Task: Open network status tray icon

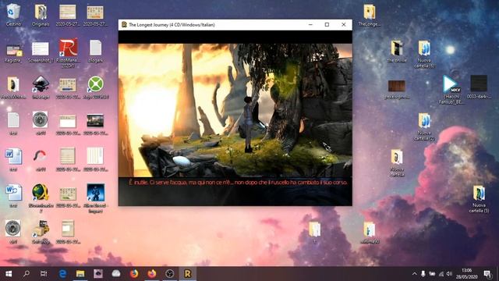Action: [441, 274]
